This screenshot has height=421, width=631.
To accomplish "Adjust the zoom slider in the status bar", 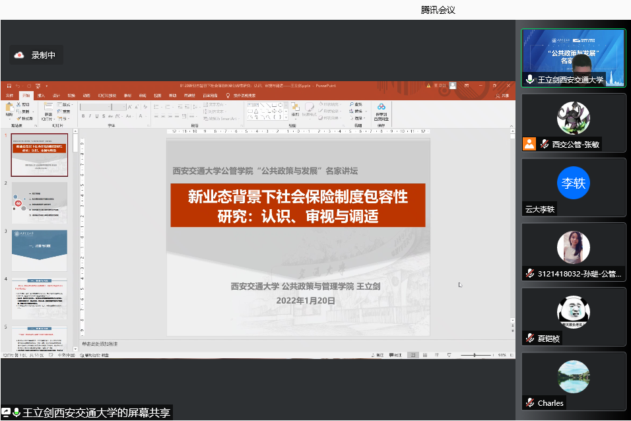I will (x=474, y=355).
